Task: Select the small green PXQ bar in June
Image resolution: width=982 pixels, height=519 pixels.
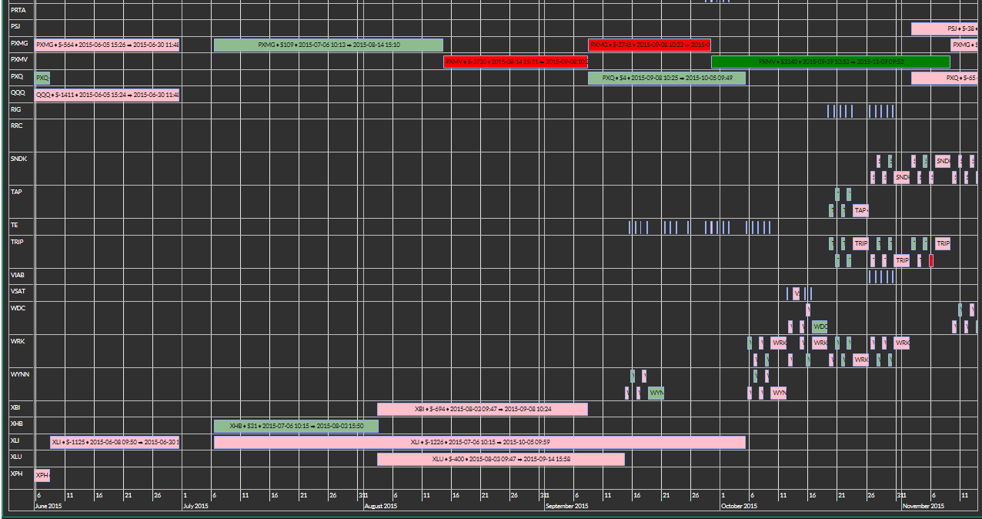Action: pos(42,78)
